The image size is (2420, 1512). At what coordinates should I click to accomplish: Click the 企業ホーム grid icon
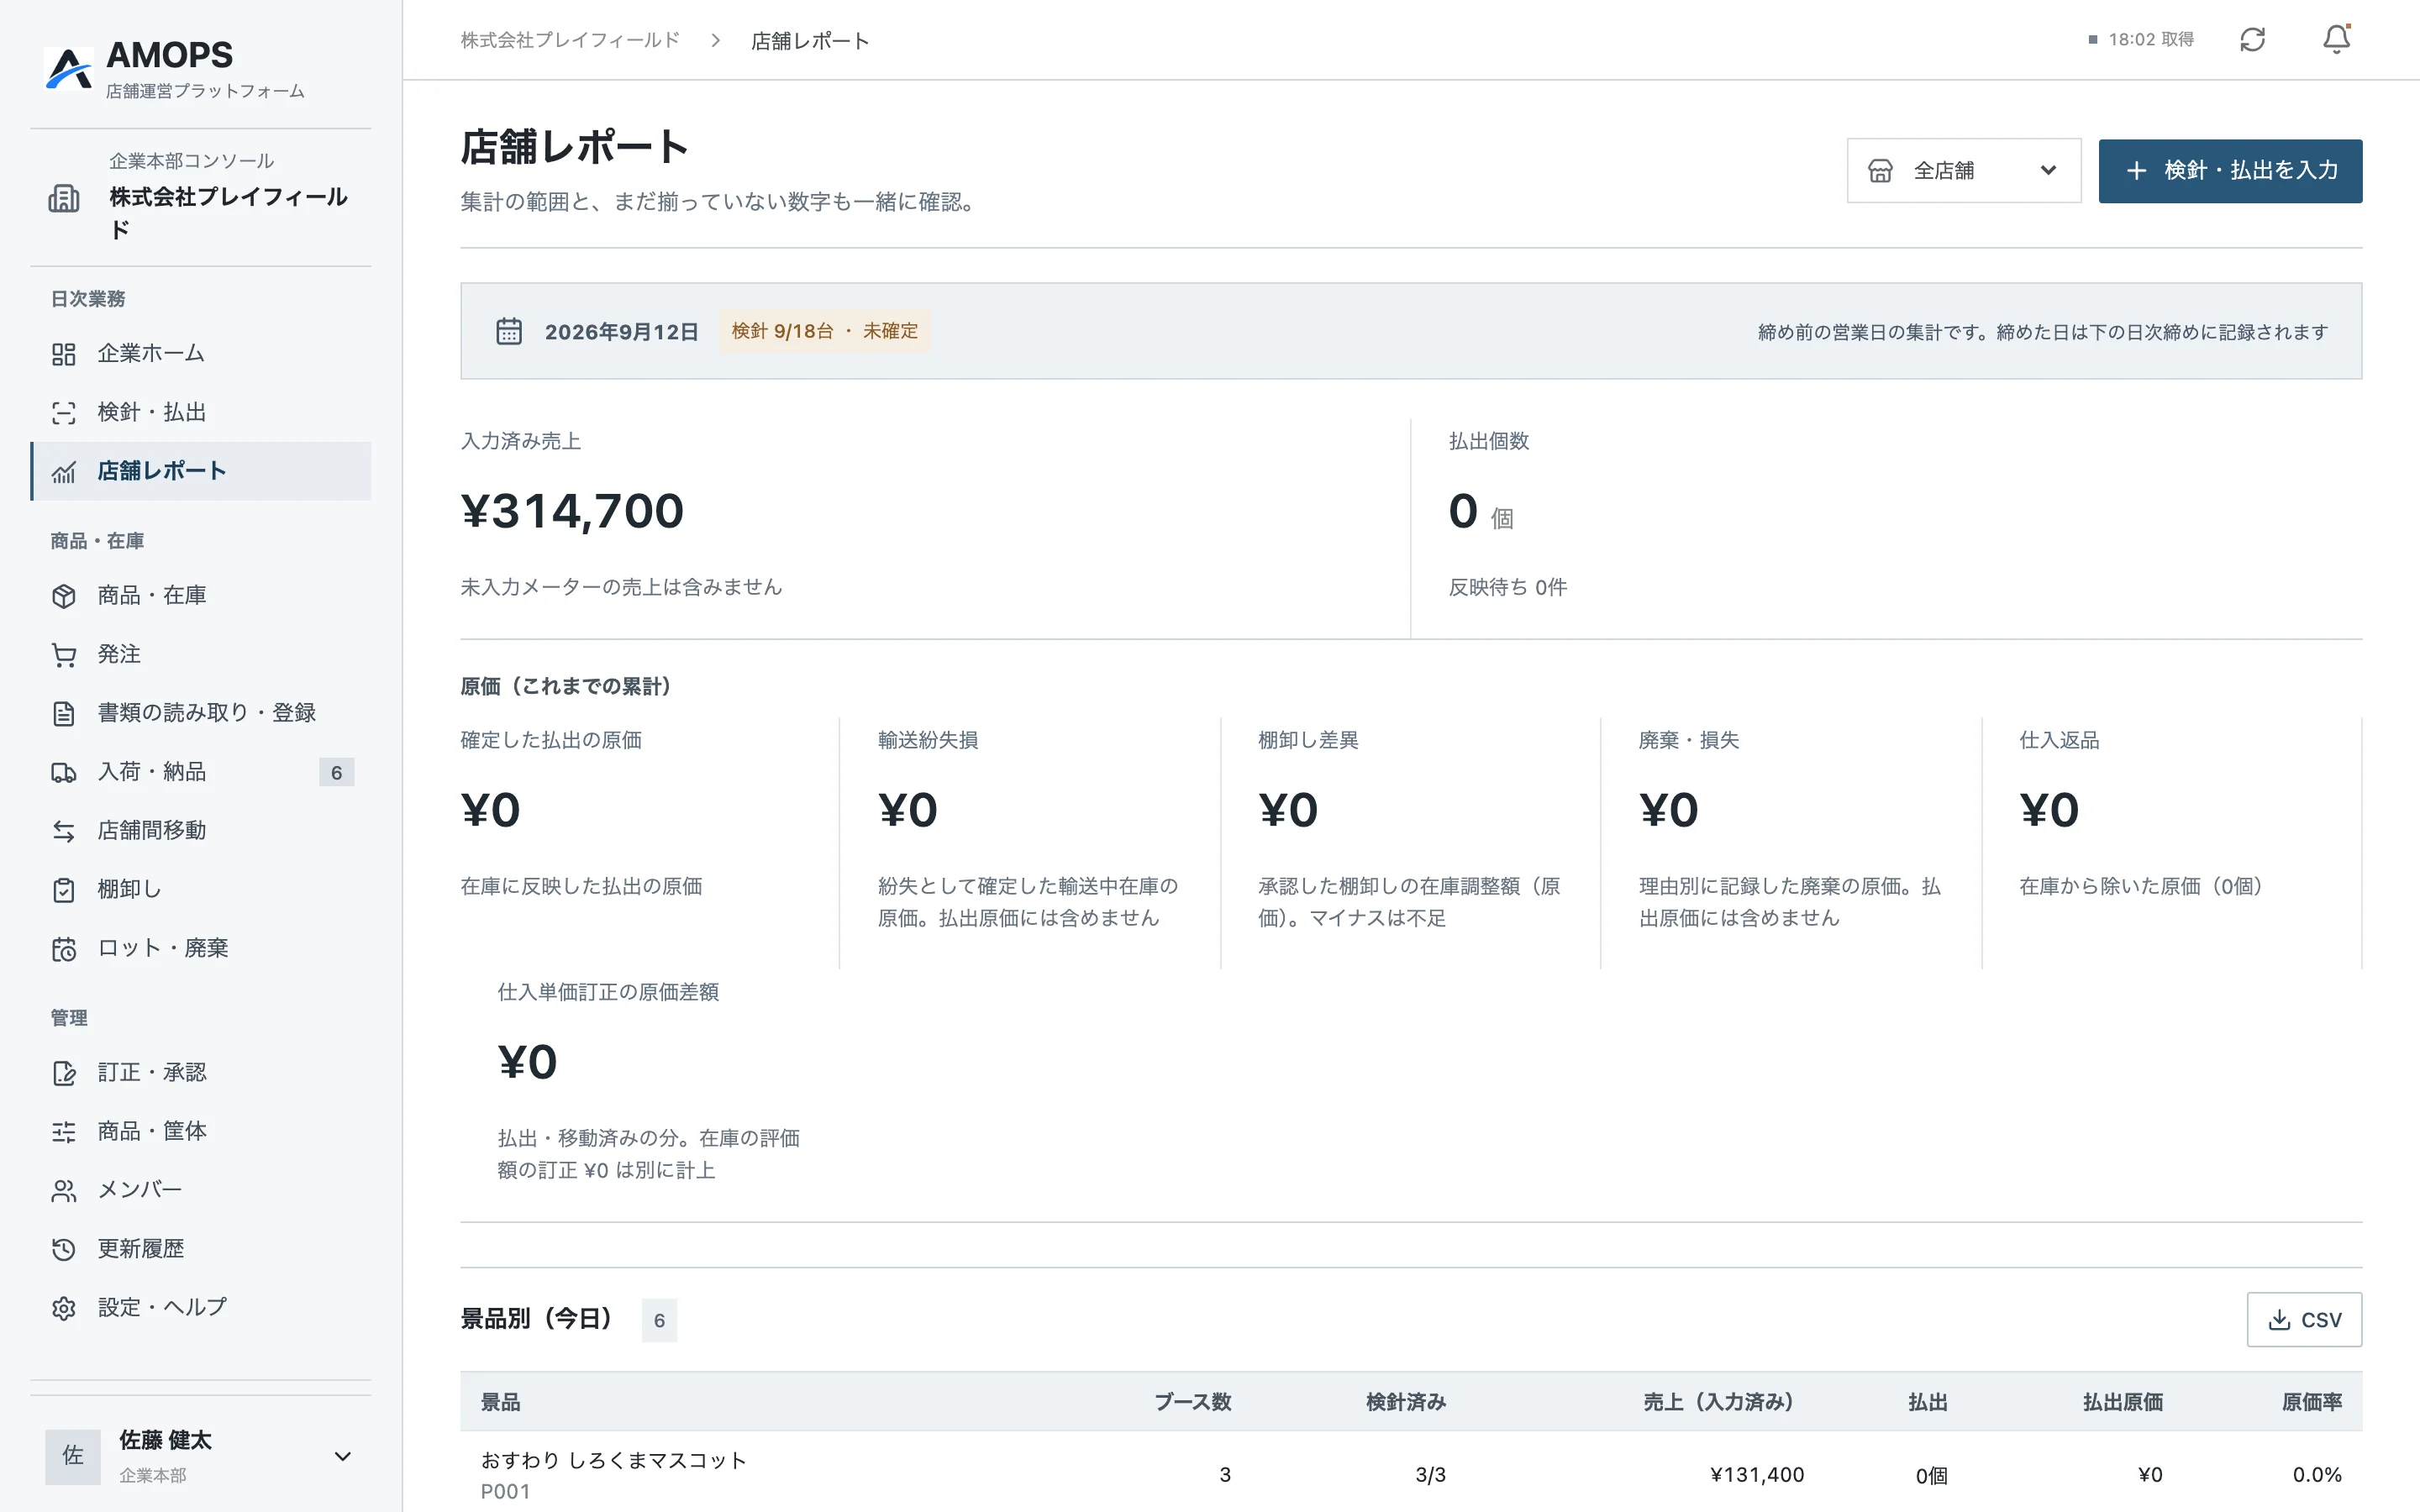pos(64,354)
